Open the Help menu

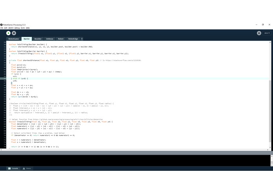coord(27,28)
